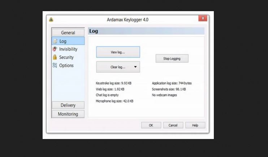Close the Ardamax Keylogger window
The image size is (268, 157).
pyautogui.click(x=203, y=18)
